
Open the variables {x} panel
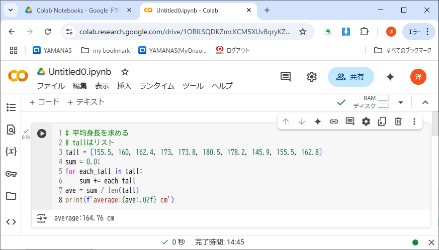click(x=11, y=151)
